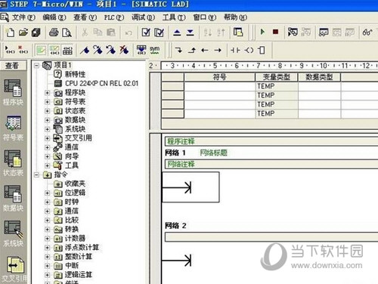Select the 网络 2 label

pos(175,226)
